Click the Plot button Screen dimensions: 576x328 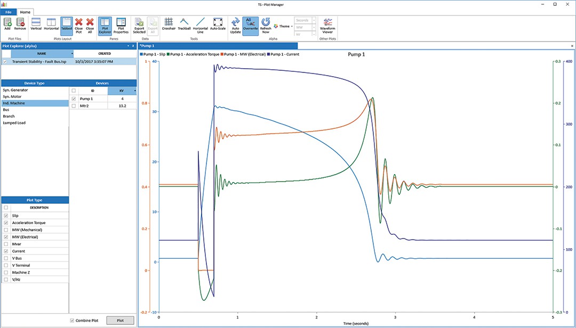[120, 320]
